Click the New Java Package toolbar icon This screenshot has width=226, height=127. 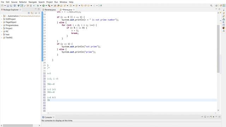[x=58, y=6]
